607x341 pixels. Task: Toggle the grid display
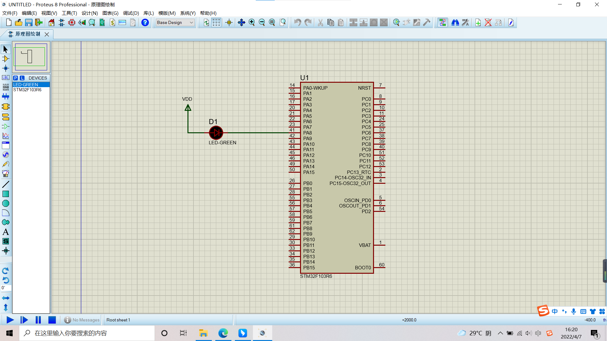tap(216, 22)
